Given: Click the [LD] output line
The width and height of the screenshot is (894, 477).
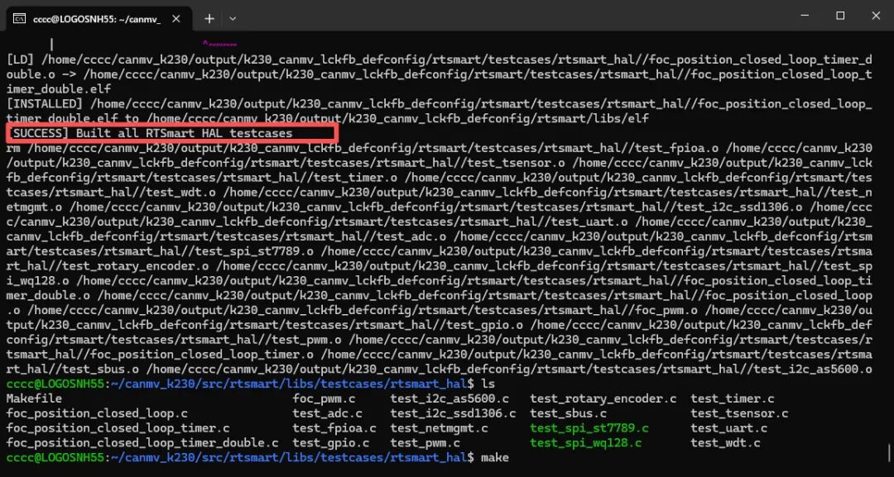Looking at the screenshot, I should tap(439, 74).
